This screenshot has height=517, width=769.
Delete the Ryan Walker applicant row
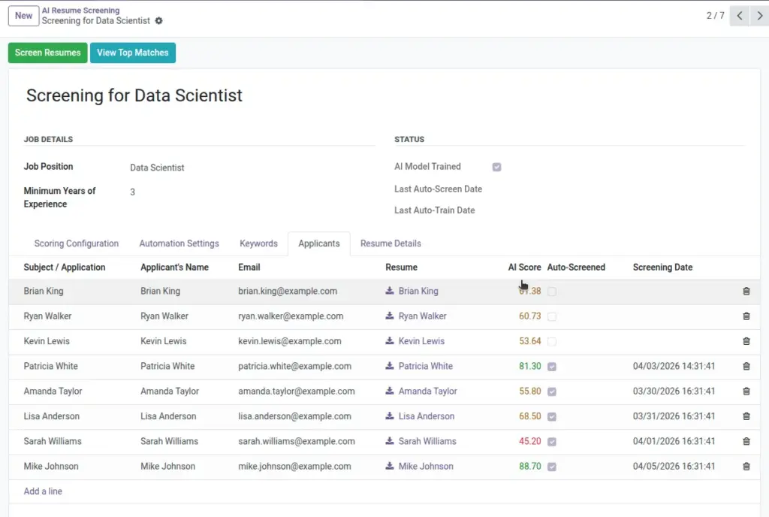pos(746,316)
